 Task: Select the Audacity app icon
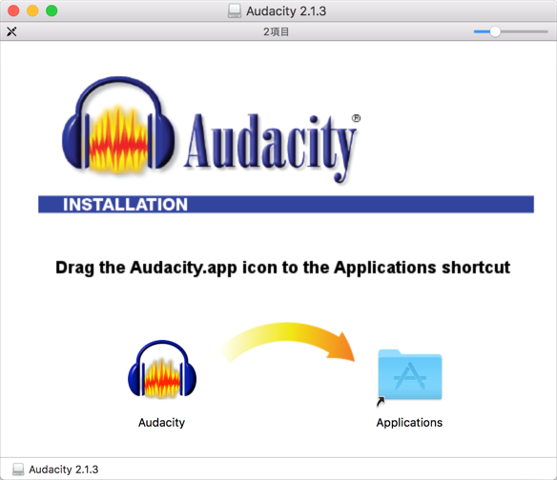(x=162, y=369)
